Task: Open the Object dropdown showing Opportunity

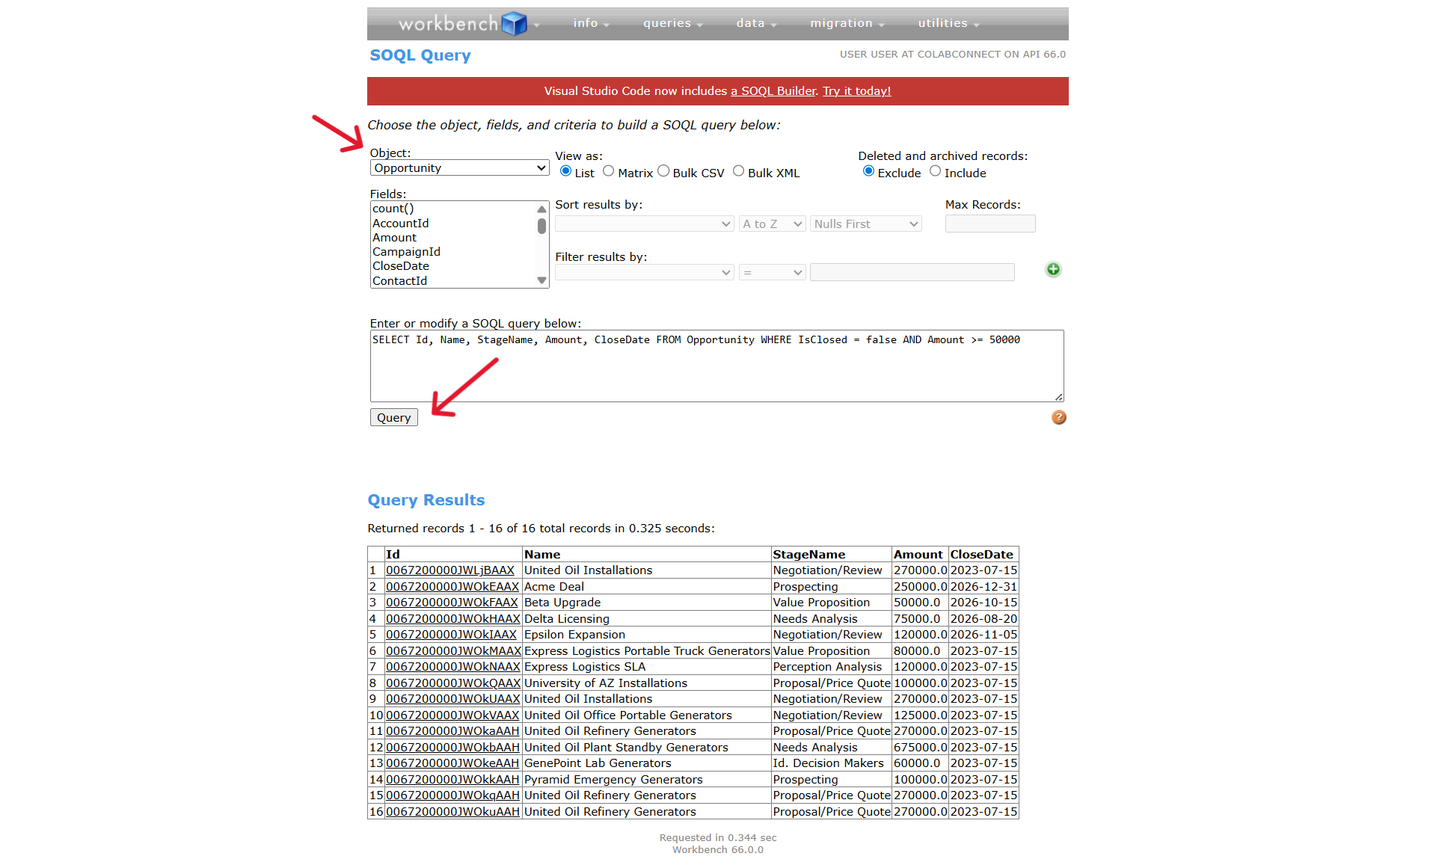Action: (x=459, y=168)
